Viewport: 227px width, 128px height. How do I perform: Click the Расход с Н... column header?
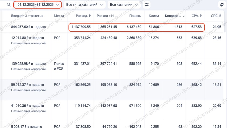(107, 16)
